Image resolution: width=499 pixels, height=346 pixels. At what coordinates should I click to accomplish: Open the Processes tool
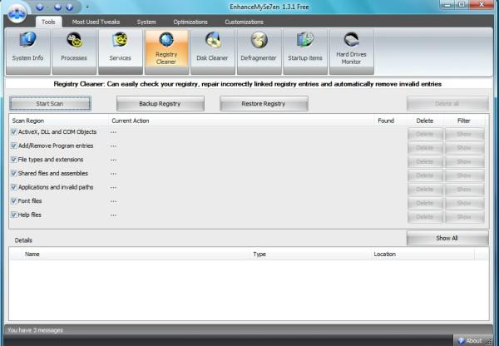pyautogui.click(x=74, y=48)
